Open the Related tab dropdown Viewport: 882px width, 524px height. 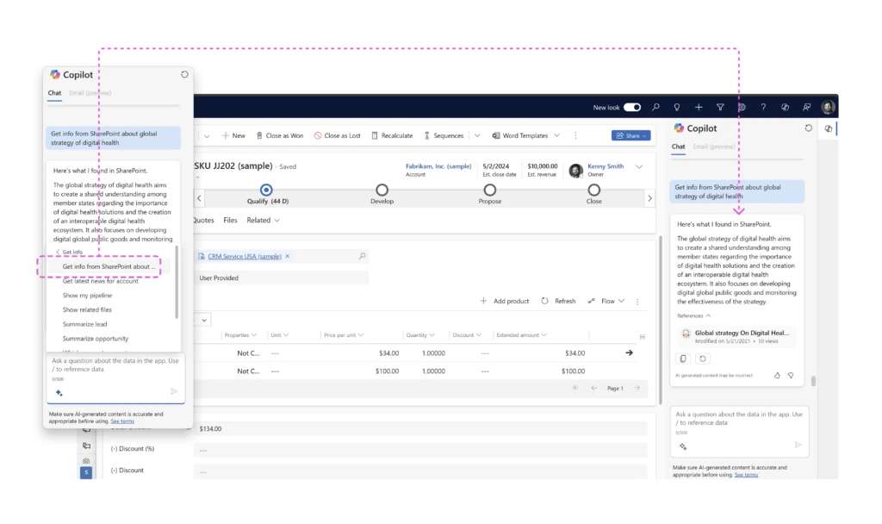tap(263, 220)
